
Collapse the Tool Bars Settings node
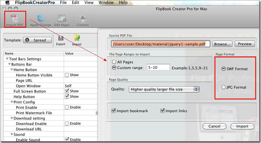point(7,59)
